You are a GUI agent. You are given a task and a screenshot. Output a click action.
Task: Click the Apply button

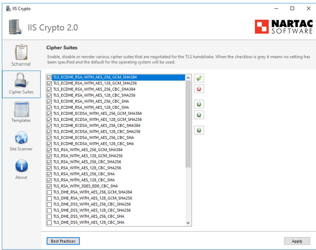(x=297, y=241)
